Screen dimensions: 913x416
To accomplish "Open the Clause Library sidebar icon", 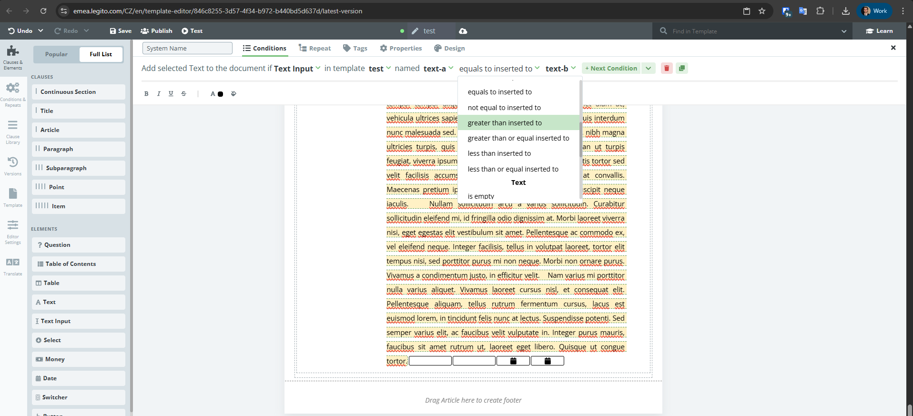I will 13,132.
